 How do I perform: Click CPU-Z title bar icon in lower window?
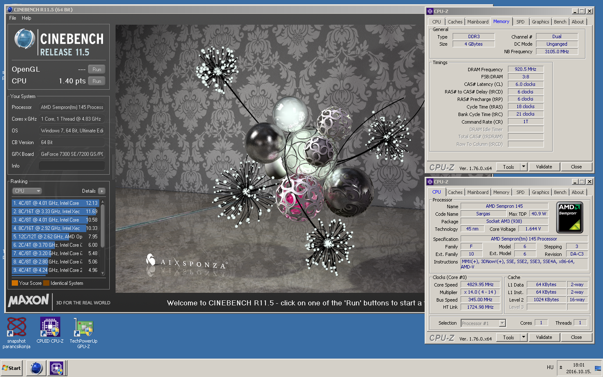tap(430, 182)
